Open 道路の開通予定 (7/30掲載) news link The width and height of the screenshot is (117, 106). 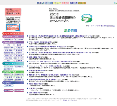coord(35,93)
